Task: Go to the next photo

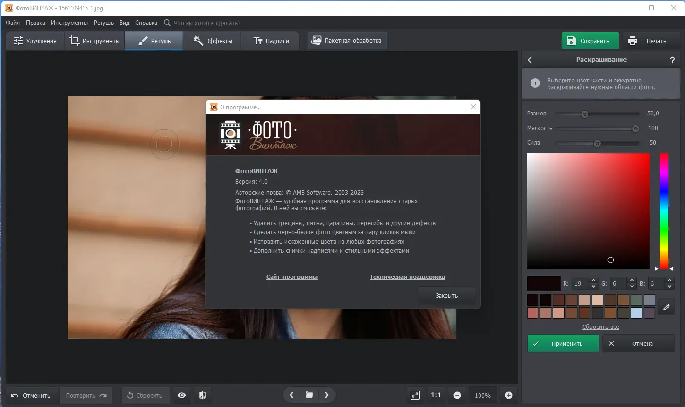Action: pyautogui.click(x=327, y=395)
